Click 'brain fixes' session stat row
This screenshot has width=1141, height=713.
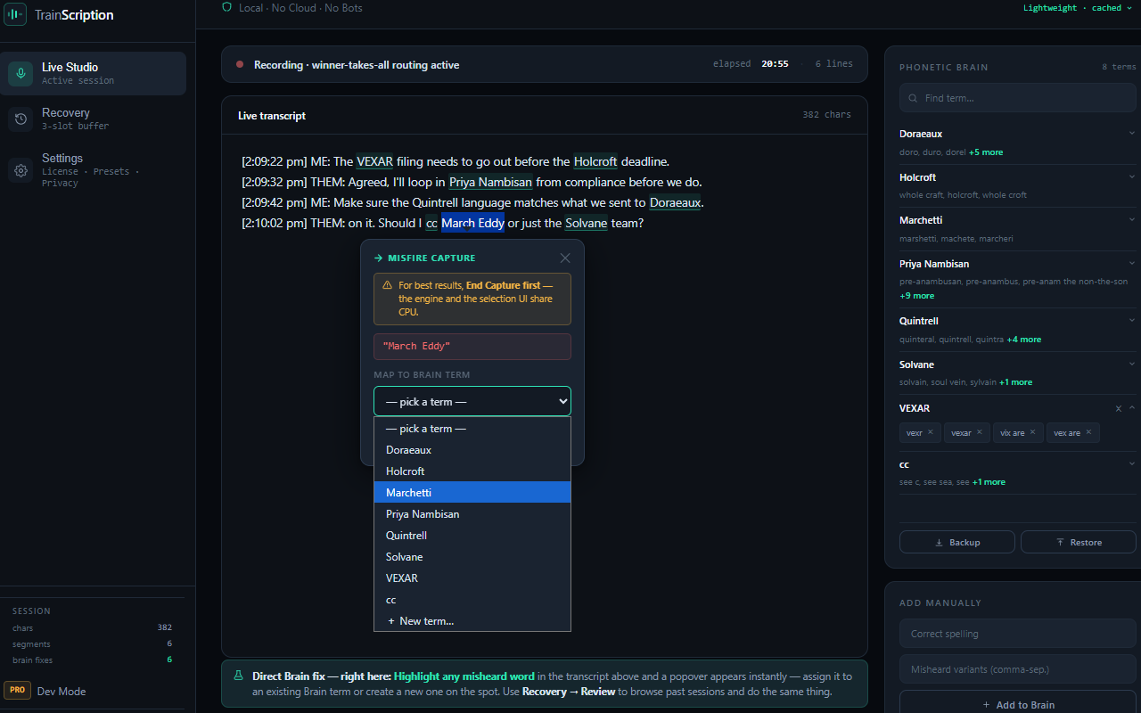[x=92, y=660]
